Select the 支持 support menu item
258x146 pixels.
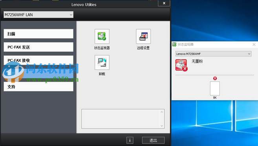(38, 86)
